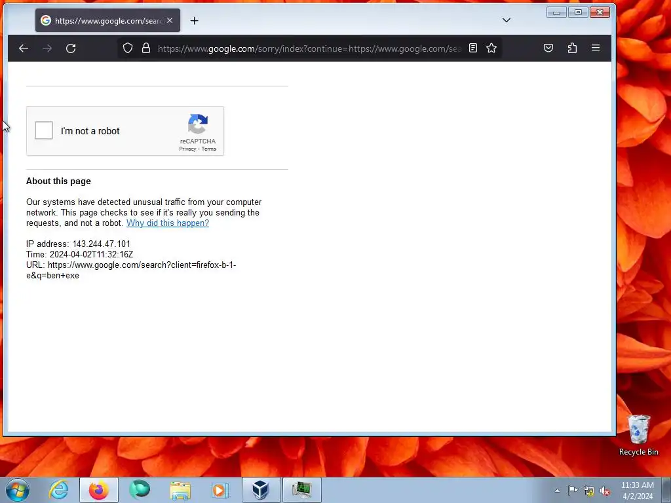671x503 pixels.
Task: Open the reCAPTCHA Privacy link
Action: point(187,149)
